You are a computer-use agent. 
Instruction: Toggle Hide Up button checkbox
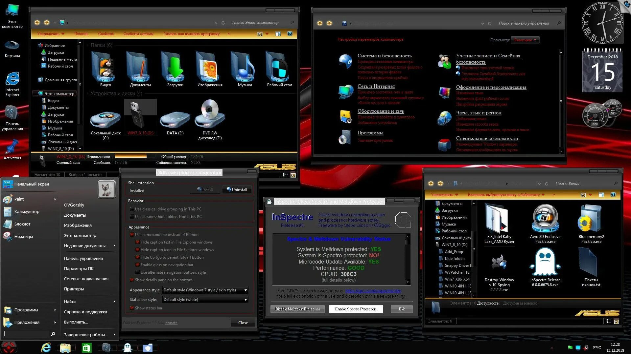[x=137, y=257]
